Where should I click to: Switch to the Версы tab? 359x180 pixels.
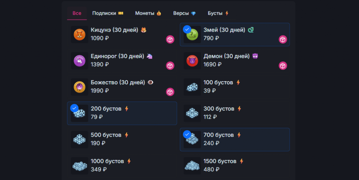[x=184, y=13]
